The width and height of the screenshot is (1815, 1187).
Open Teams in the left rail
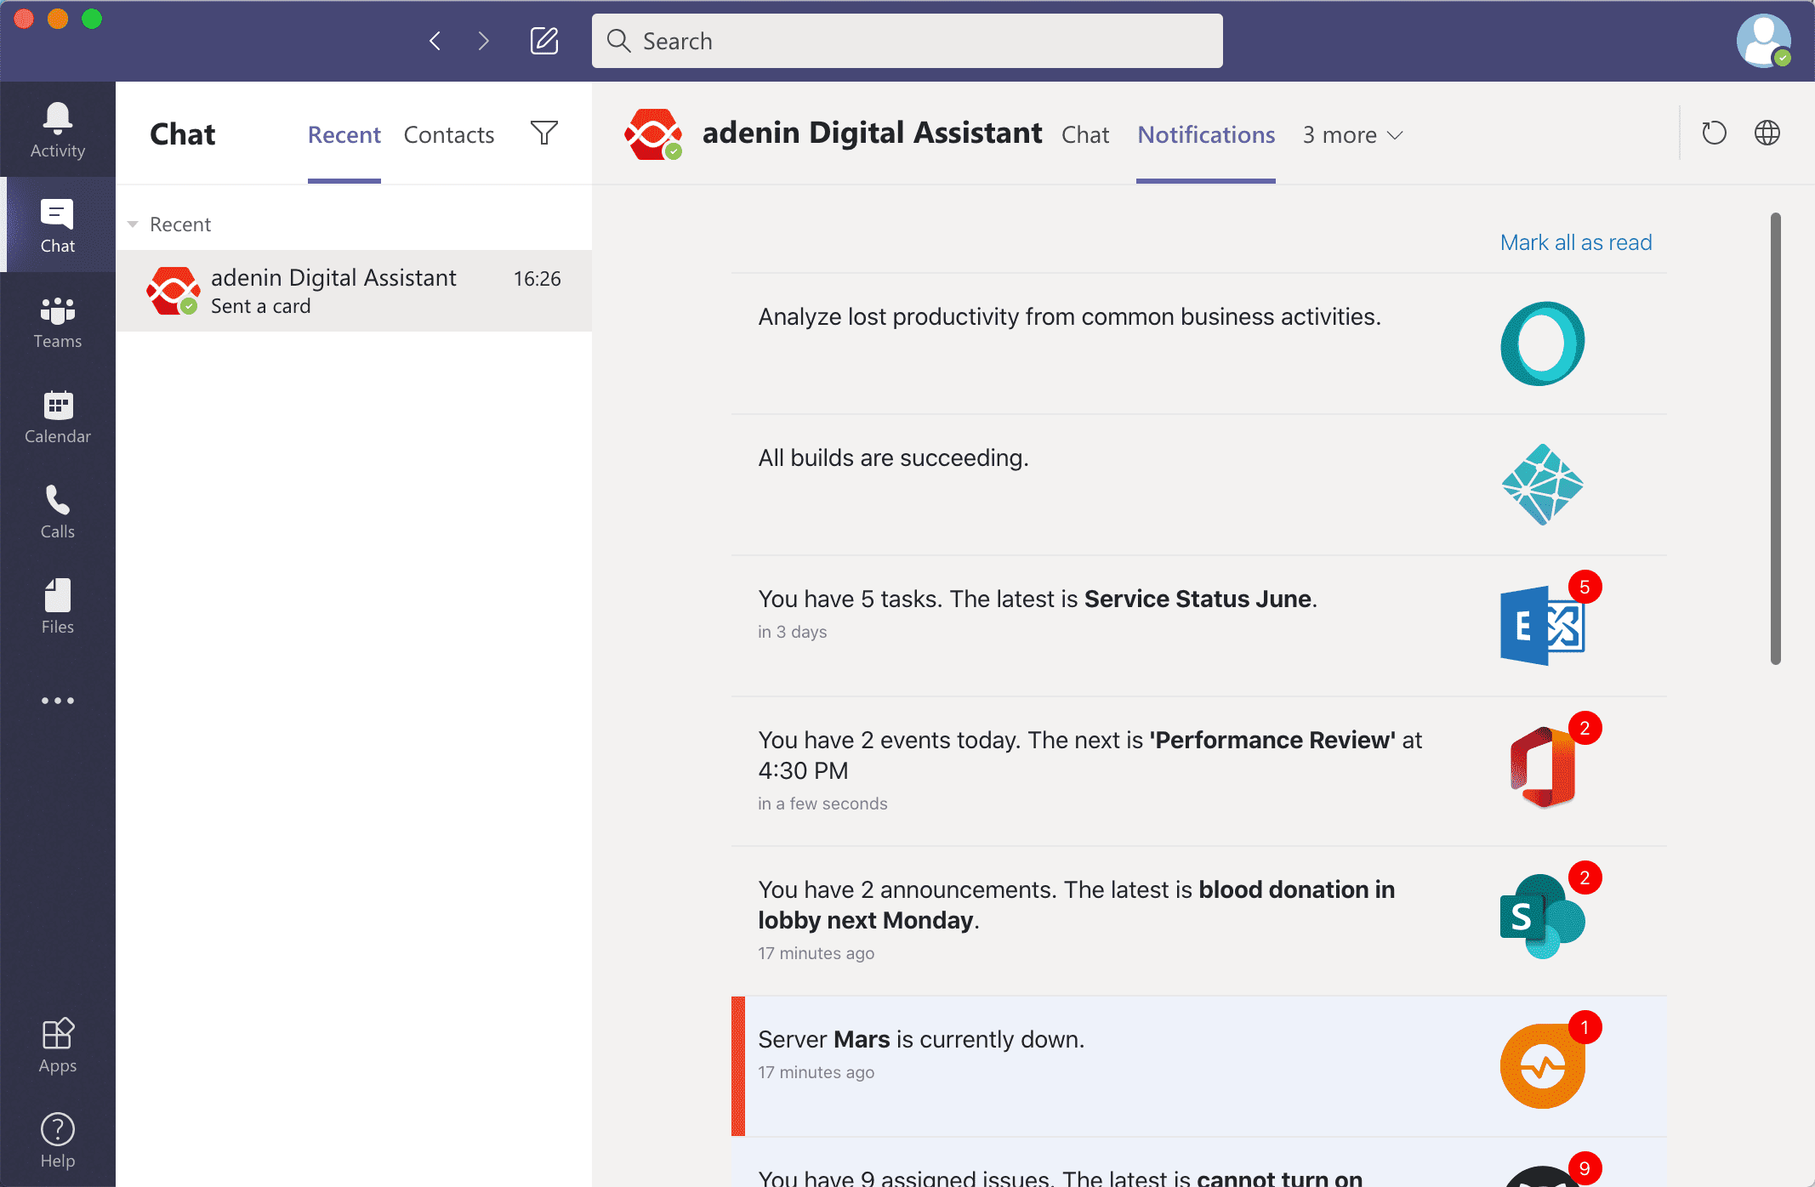pos(58,321)
